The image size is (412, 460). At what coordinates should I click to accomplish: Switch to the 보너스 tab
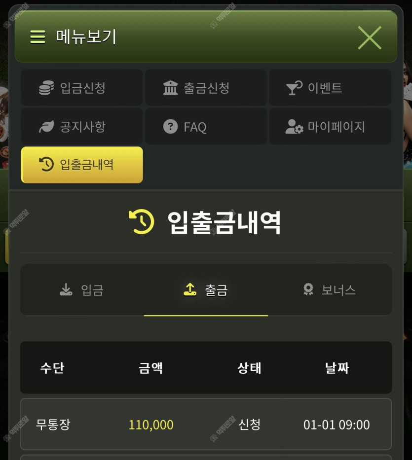click(x=330, y=290)
